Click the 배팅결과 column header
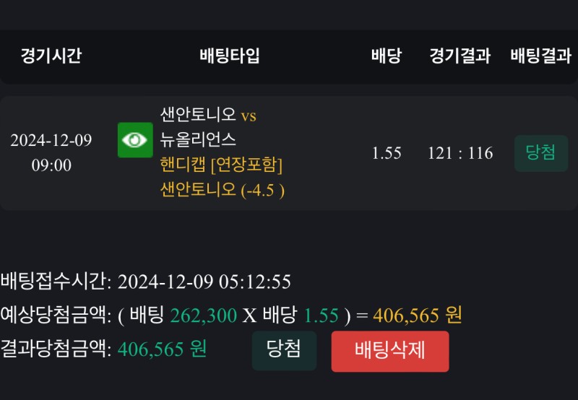 (x=540, y=56)
